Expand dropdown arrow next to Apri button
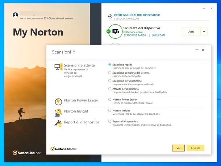221x166 pixels. tap(204, 31)
